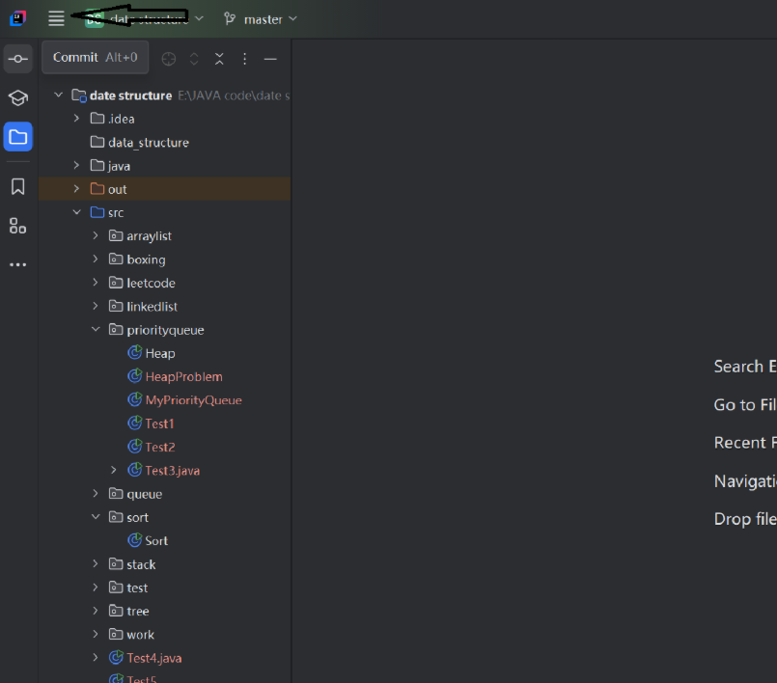
Task: Select the leetcode package row
Action: coord(164,283)
